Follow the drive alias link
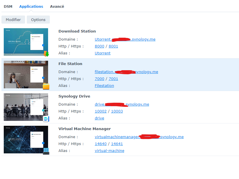The width and height of the screenshot is (239, 179). [99, 118]
